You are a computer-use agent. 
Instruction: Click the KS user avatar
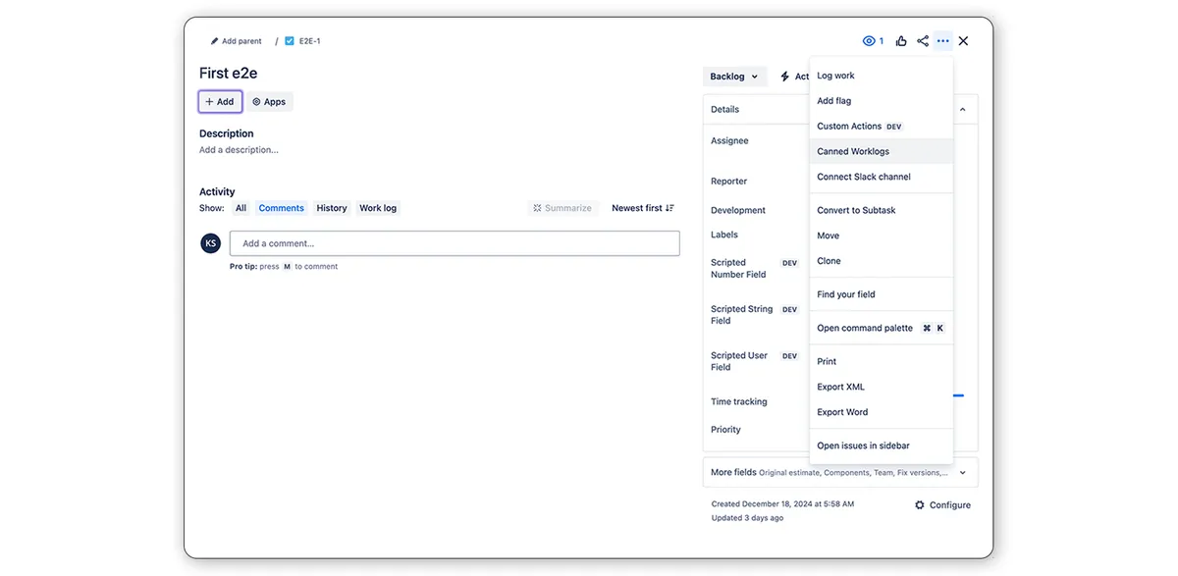(210, 243)
